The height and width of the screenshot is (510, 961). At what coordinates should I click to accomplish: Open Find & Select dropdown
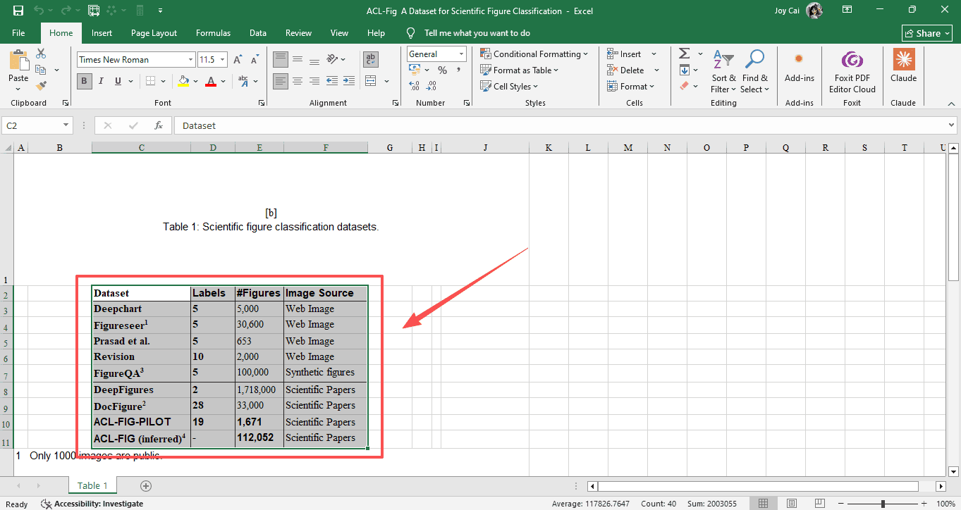tap(754, 72)
